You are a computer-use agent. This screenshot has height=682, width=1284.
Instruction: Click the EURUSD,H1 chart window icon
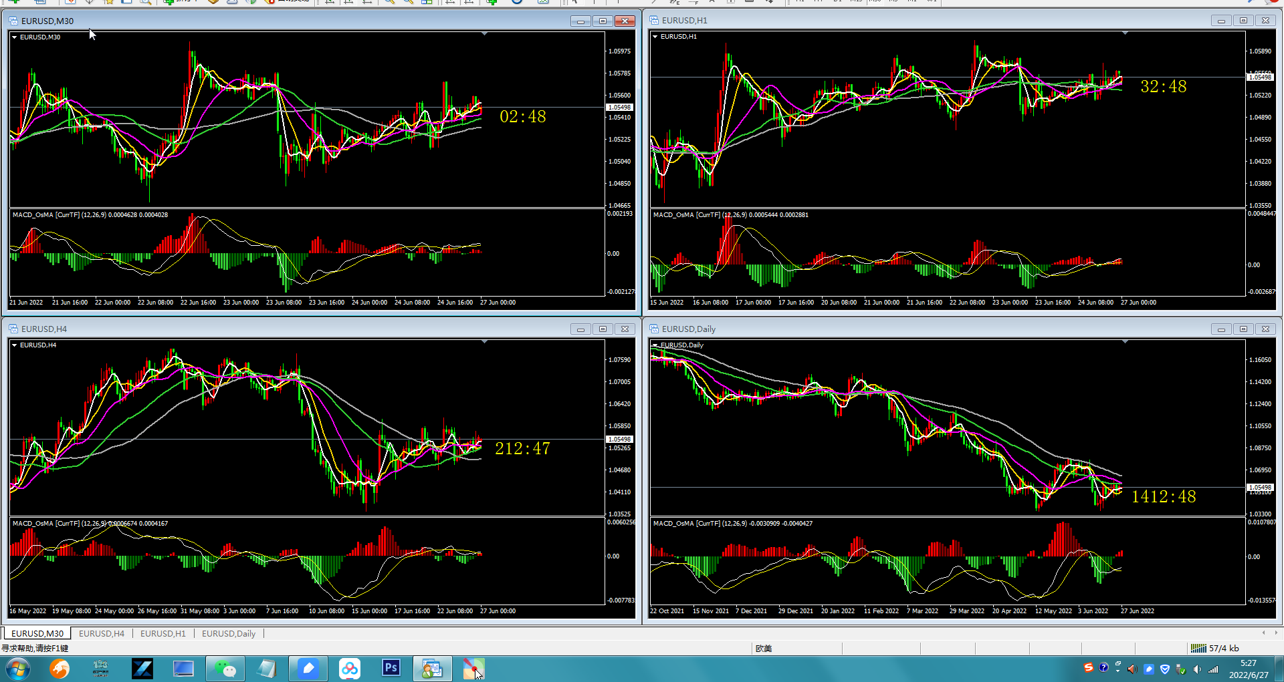(x=654, y=21)
